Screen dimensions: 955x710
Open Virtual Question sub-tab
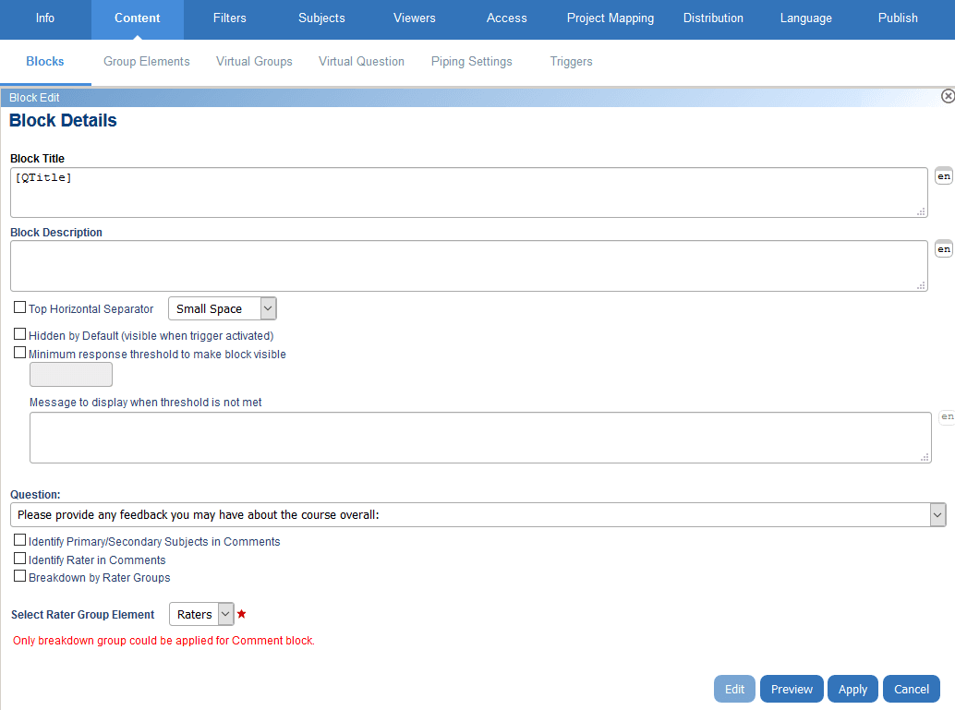point(361,62)
